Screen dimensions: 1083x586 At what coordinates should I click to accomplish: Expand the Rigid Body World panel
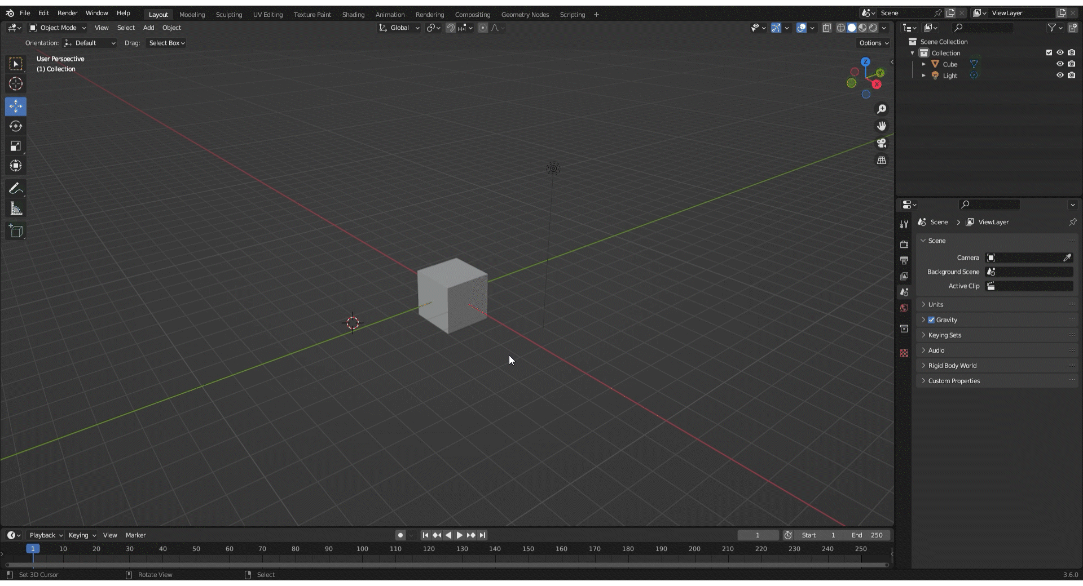pos(952,366)
